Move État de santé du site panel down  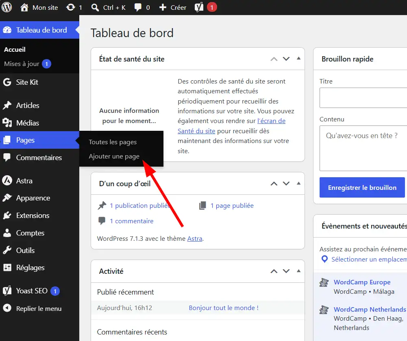coord(286,59)
